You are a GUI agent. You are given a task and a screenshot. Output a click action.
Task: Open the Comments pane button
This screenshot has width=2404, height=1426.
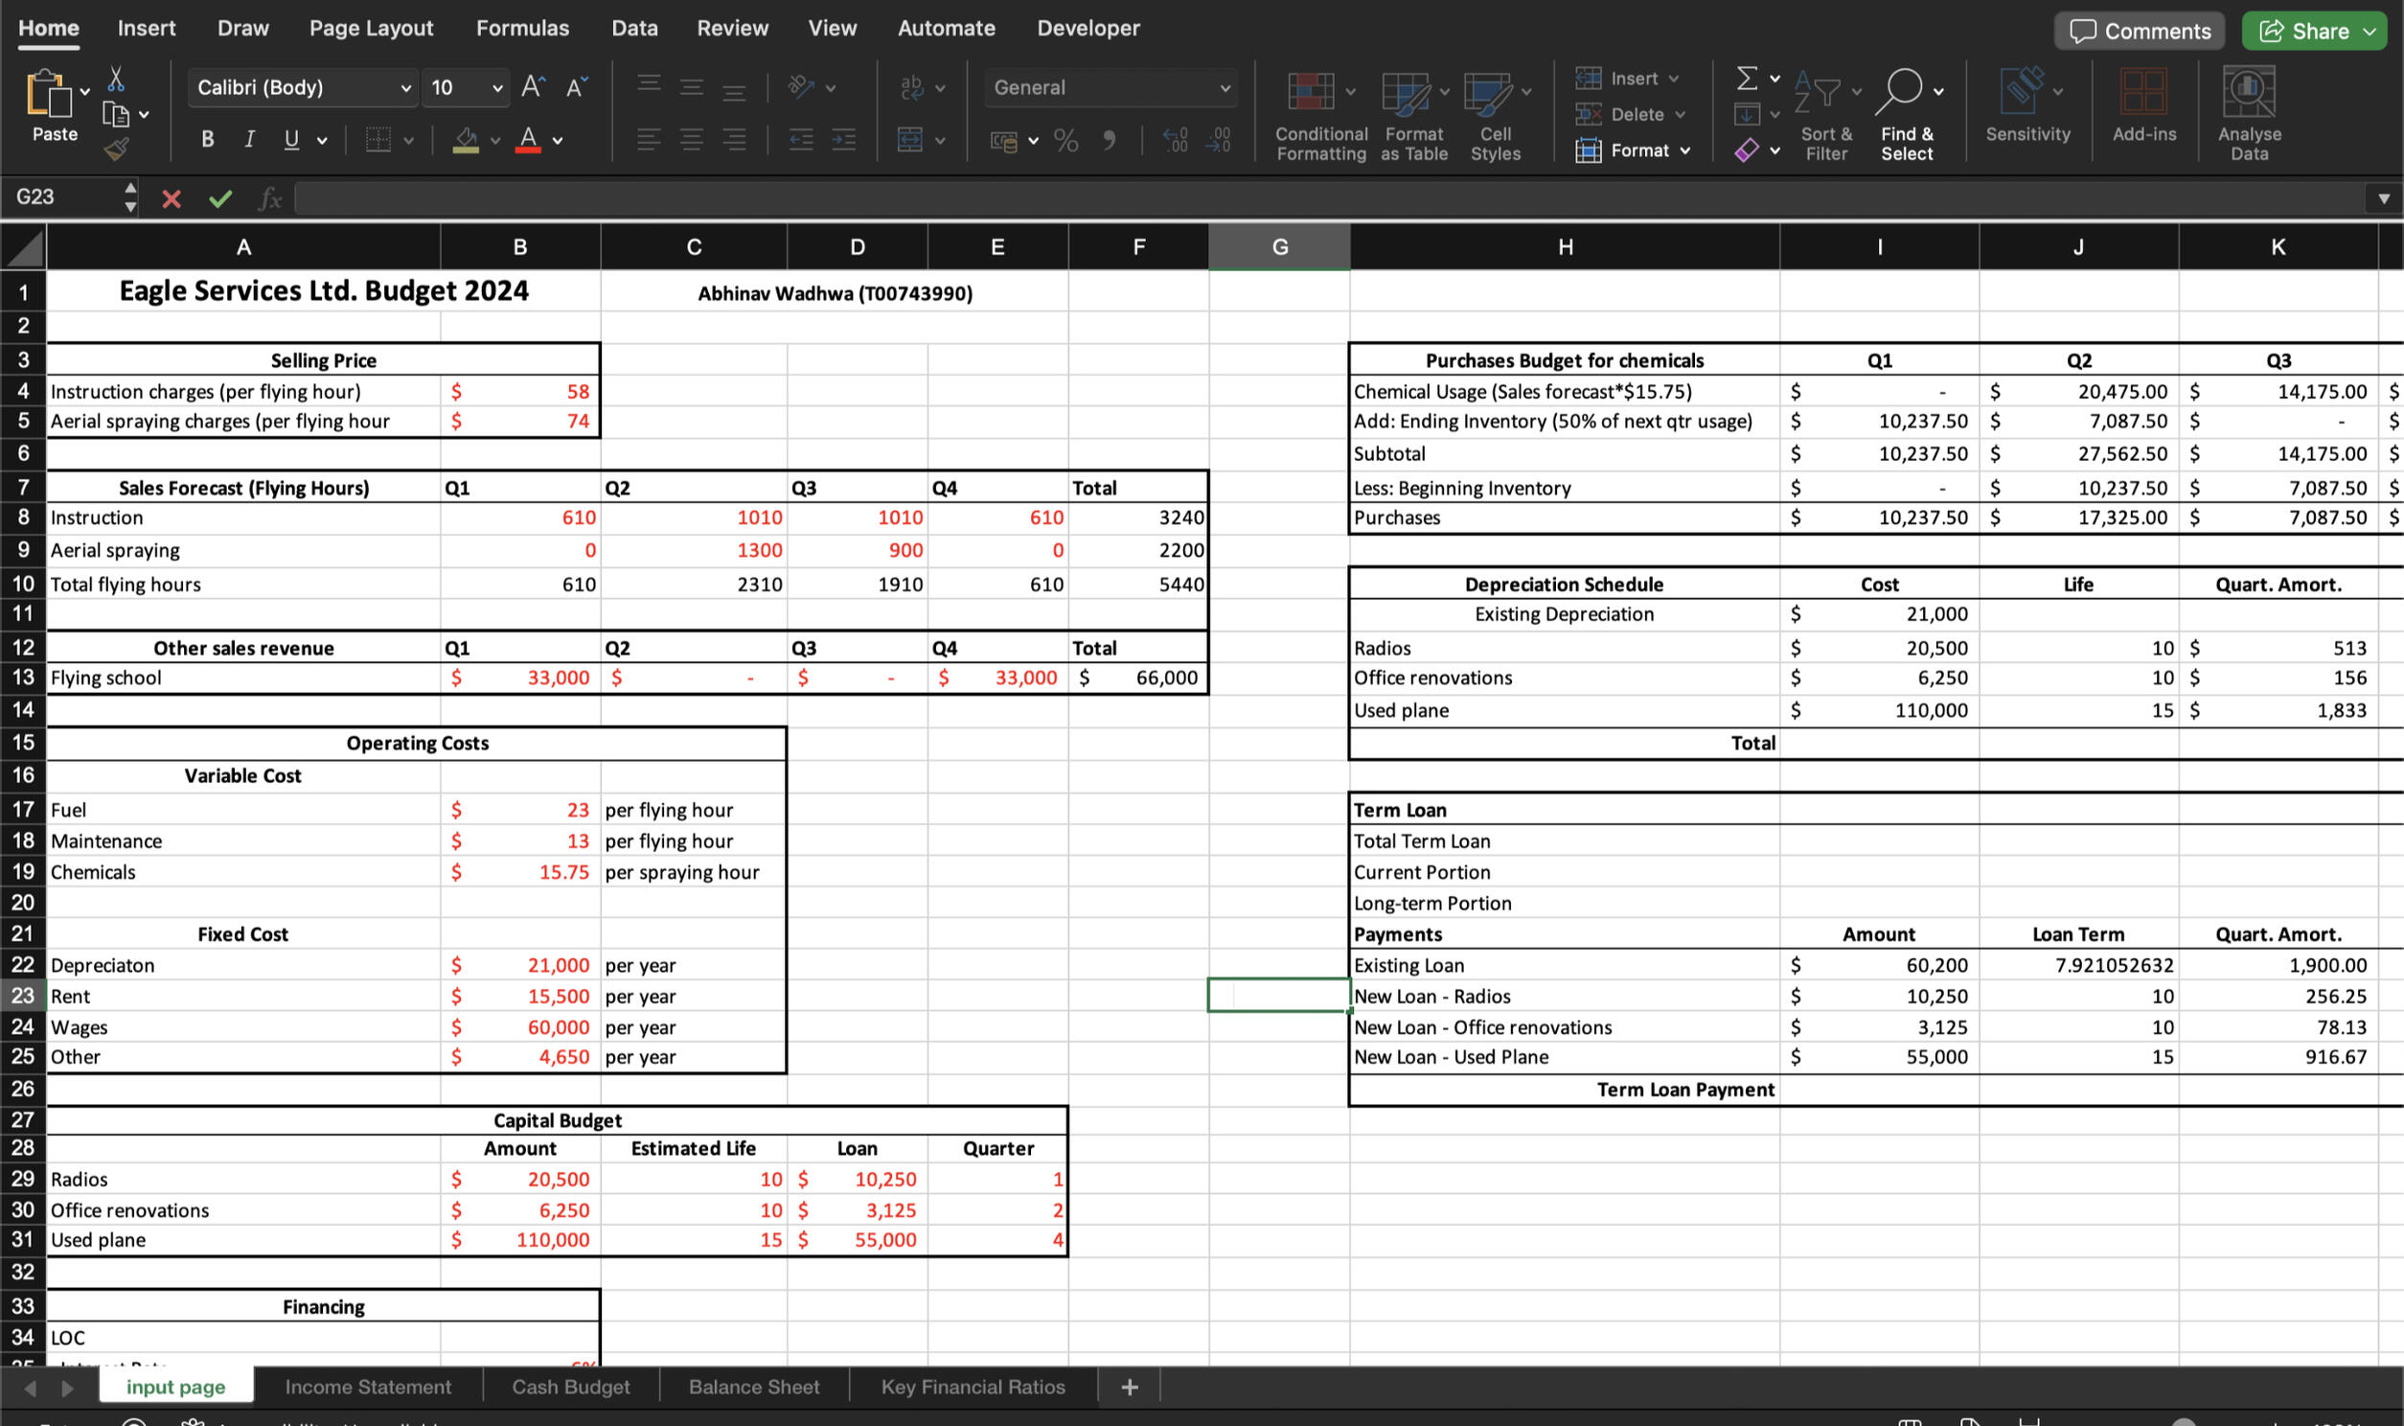point(2139,31)
